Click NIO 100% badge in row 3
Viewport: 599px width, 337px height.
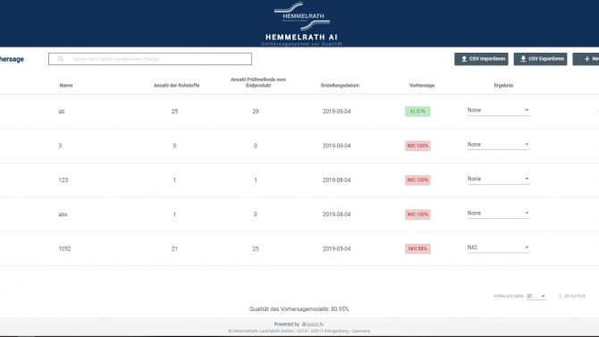click(418, 146)
